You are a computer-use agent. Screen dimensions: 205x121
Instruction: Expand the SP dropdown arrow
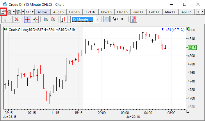[x=32, y=12]
